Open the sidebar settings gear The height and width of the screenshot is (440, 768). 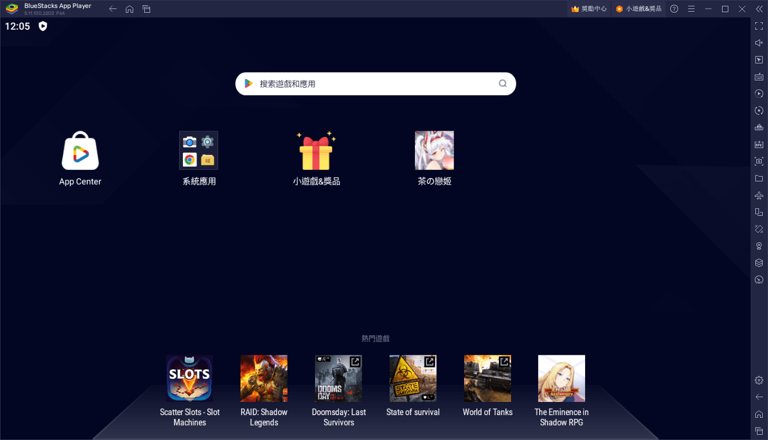[x=759, y=380]
